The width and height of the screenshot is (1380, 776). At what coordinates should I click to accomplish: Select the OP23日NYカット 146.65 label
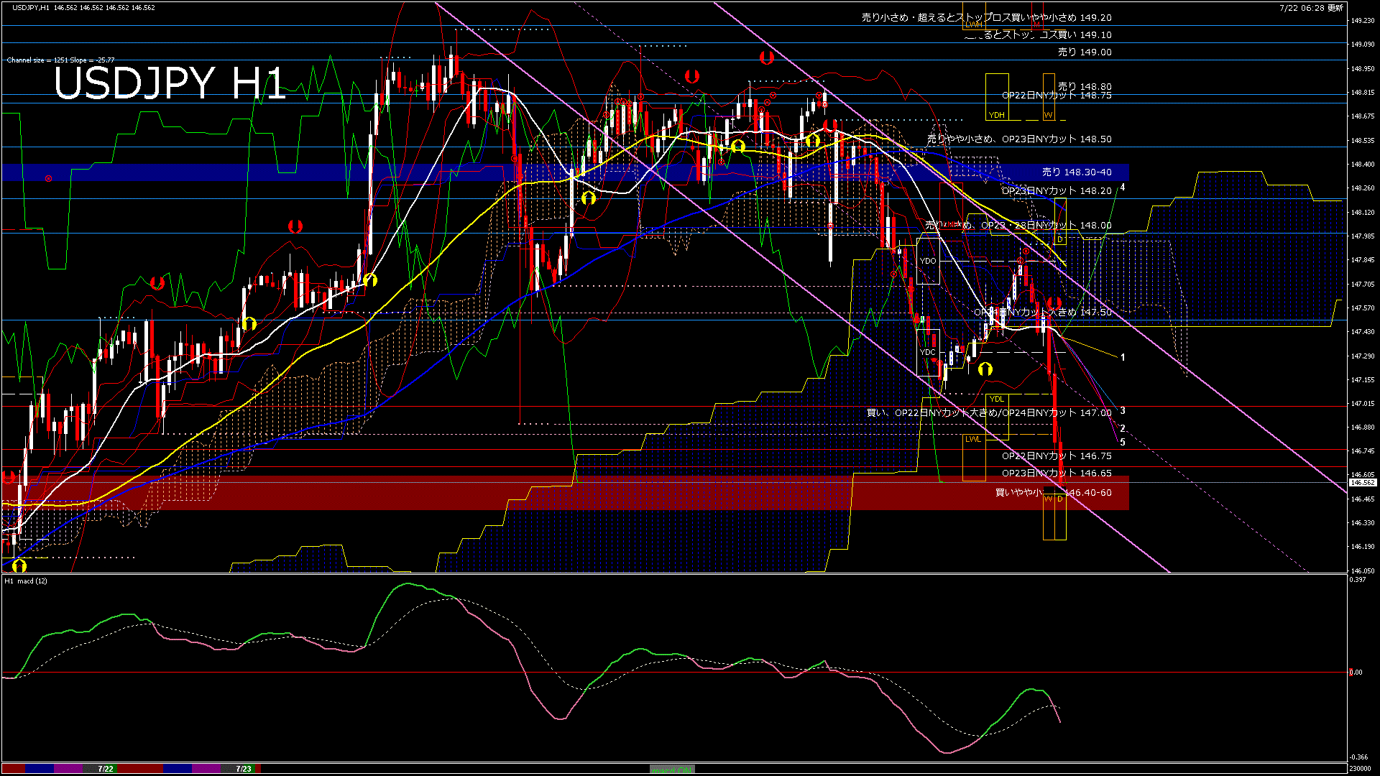[1057, 473]
